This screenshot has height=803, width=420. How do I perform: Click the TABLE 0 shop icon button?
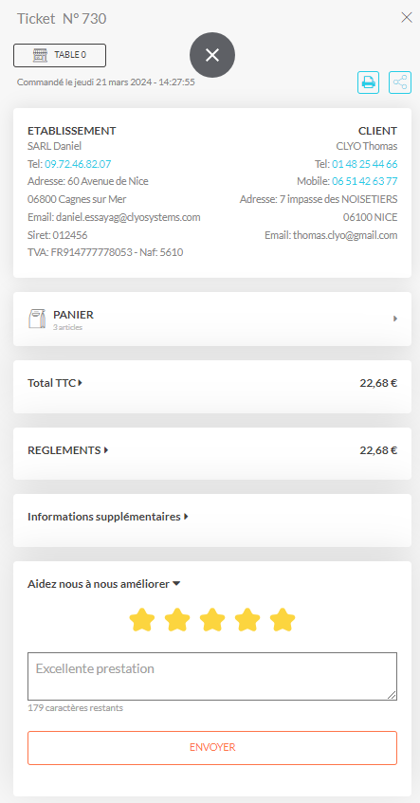pyautogui.click(x=60, y=55)
